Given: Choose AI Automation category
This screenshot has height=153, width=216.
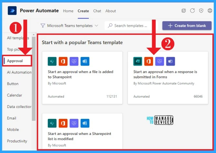Looking at the screenshot, I should pos(19,72).
